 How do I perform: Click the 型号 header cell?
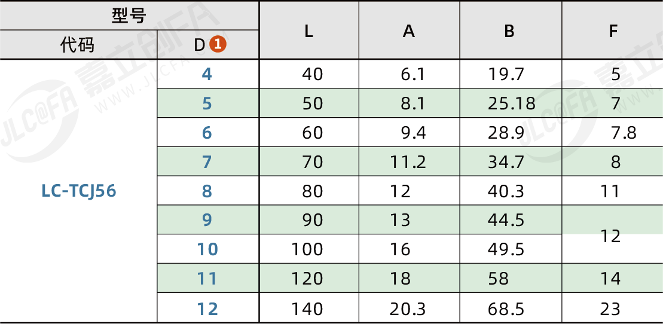click(129, 16)
